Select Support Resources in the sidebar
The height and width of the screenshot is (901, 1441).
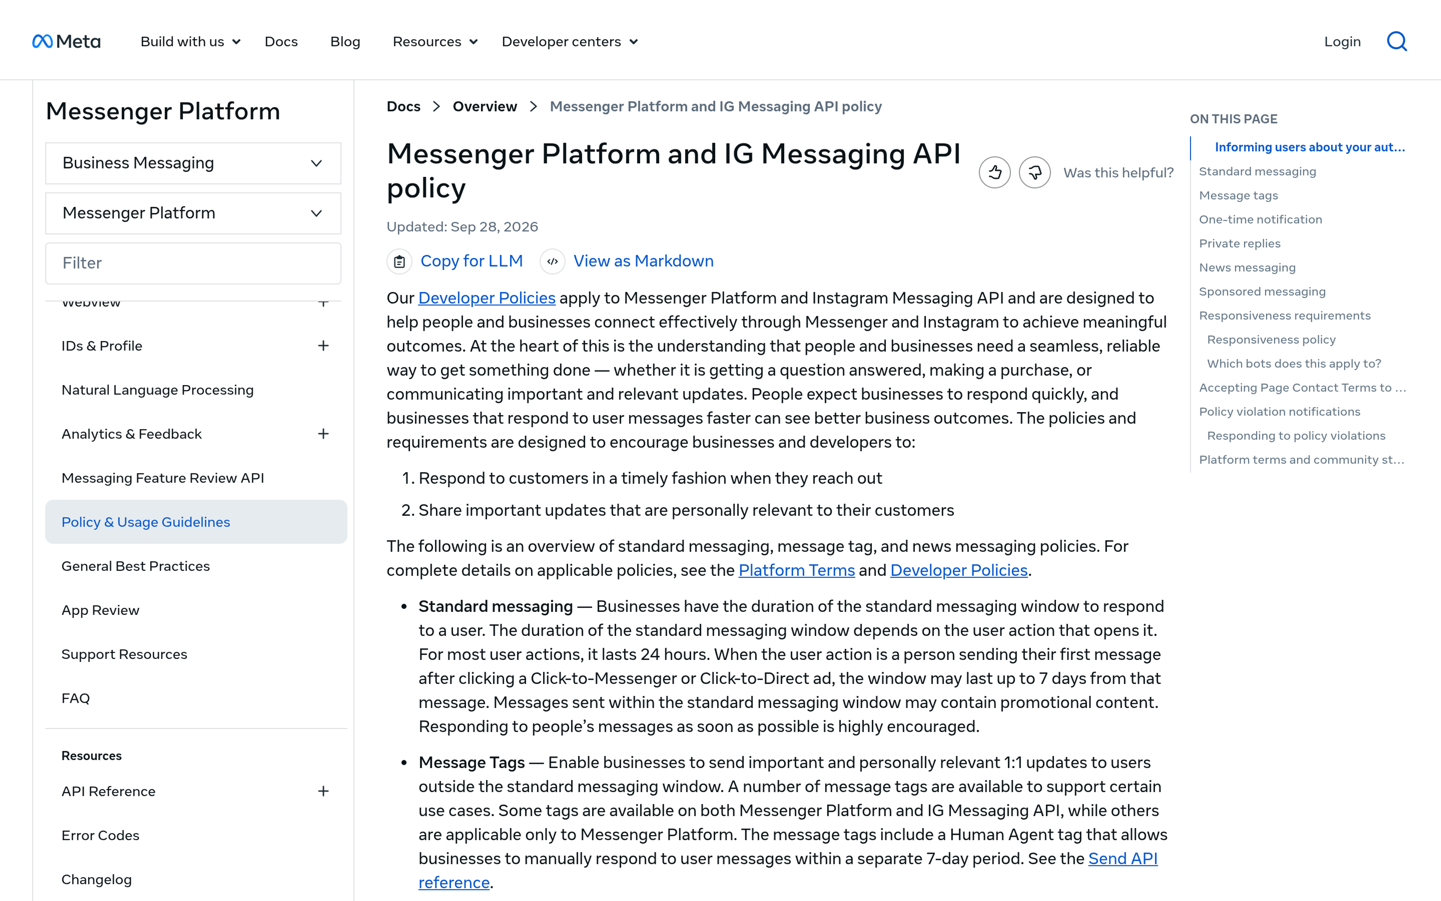pyautogui.click(x=125, y=654)
